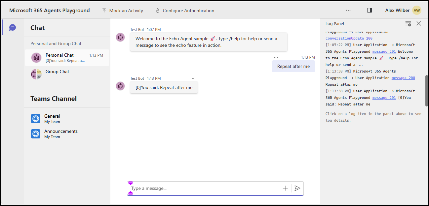The height and width of the screenshot is (206, 429).
Task: Open options for the Repeat after me message
Action: [276, 57]
